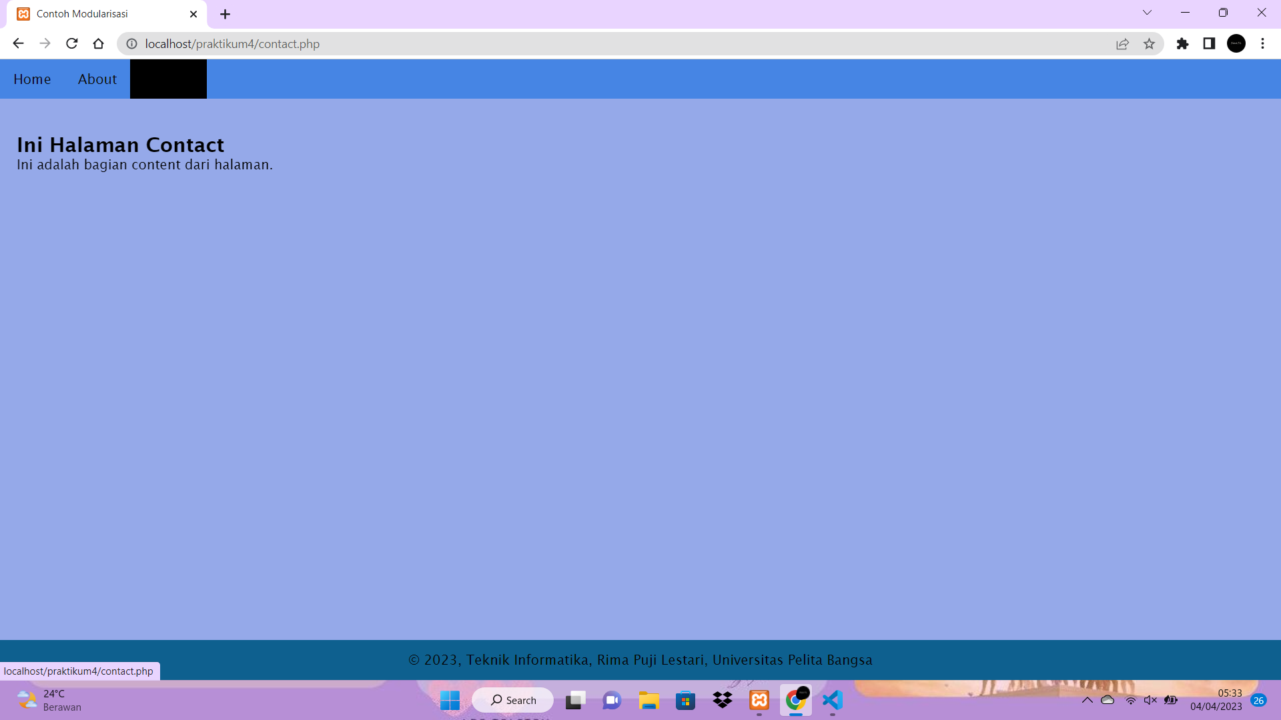Show hidden system tray icons
Viewport: 1281px width, 720px height.
1087,700
